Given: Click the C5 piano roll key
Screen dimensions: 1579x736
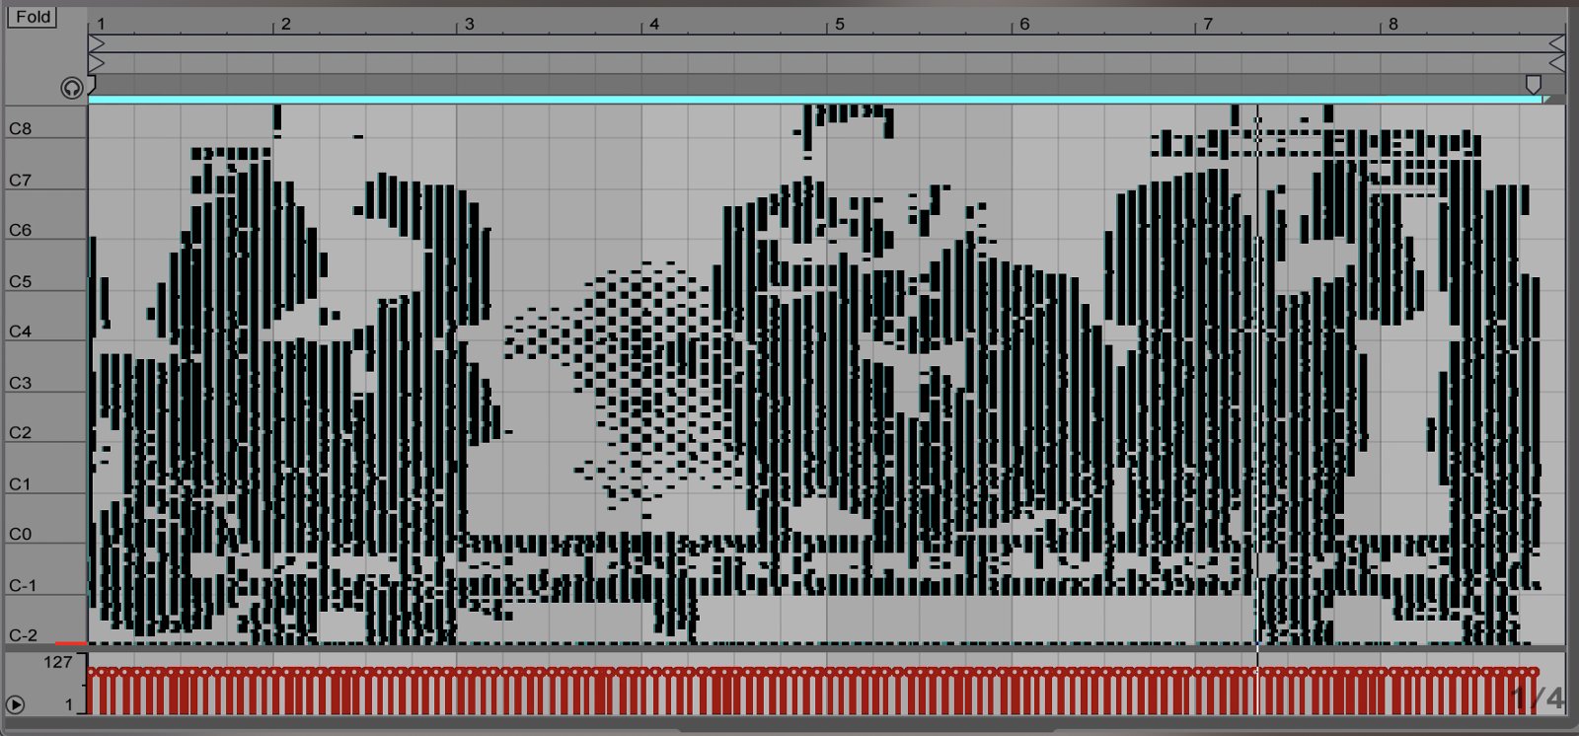Looking at the screenshot, I should click(x=20, y=281).
